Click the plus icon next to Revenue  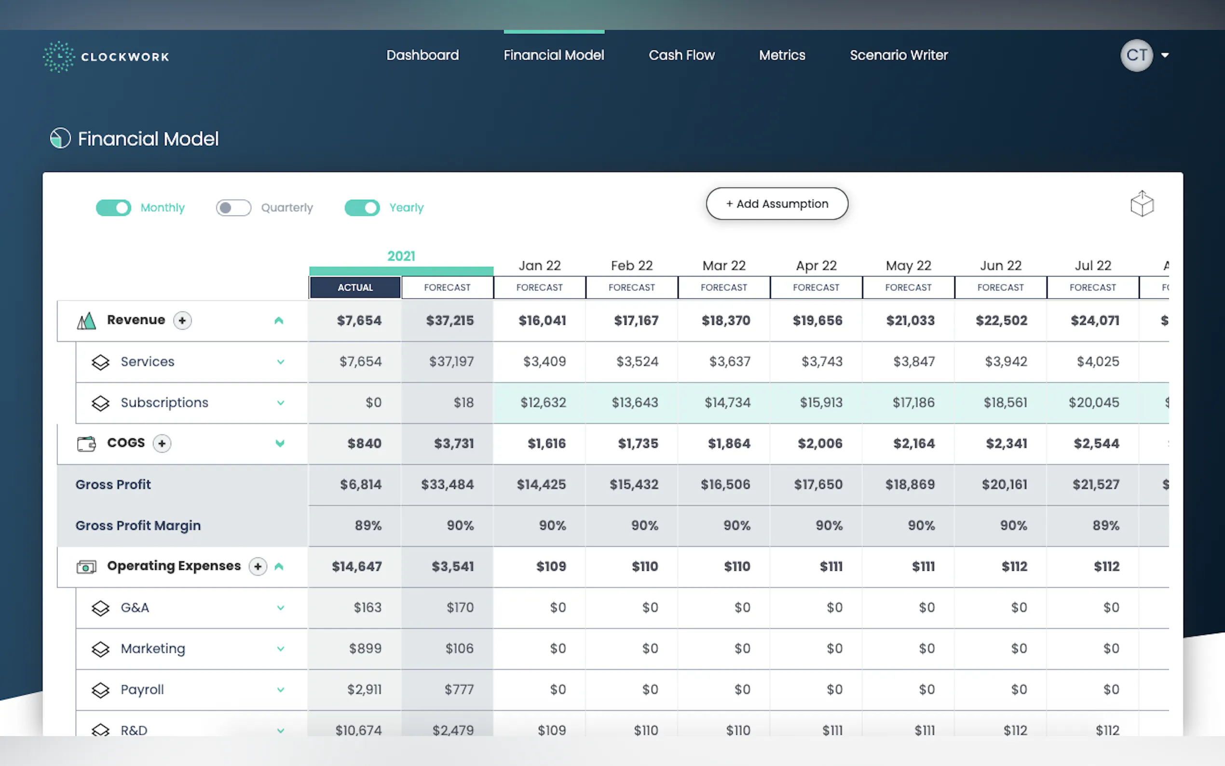pyautogui.click(x=182, y=320)
